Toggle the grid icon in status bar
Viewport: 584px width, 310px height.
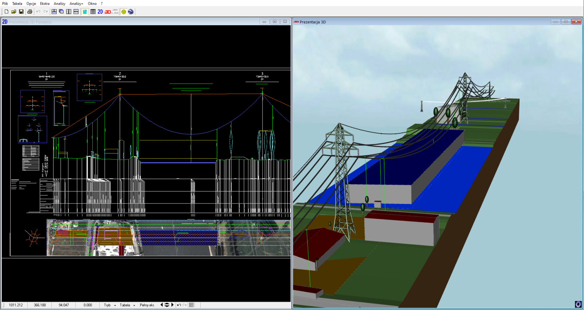tap(191, 305)
